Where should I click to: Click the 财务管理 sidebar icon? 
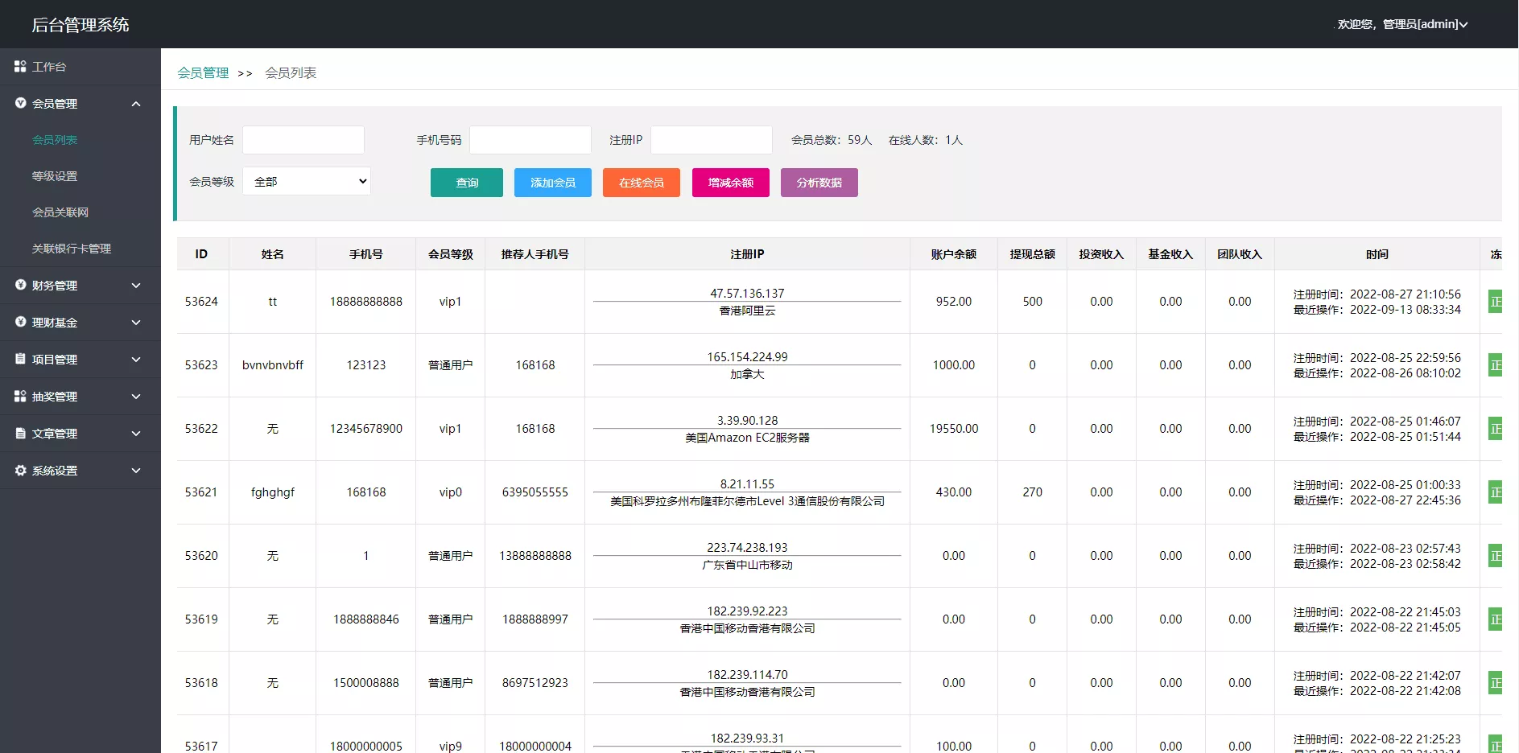click(20, 286)
